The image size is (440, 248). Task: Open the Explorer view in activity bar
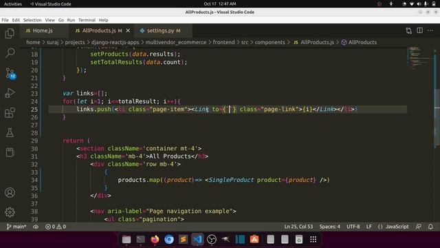(10, 34)
